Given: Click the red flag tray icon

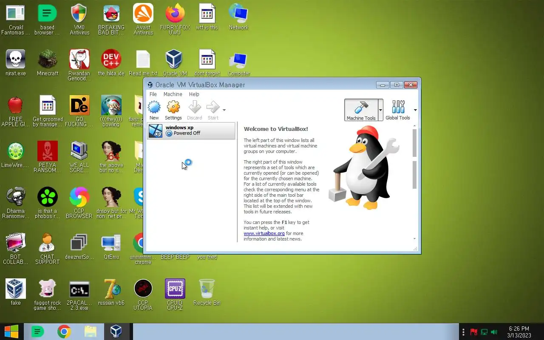Looking at the screenshot, I should point(473,332).
